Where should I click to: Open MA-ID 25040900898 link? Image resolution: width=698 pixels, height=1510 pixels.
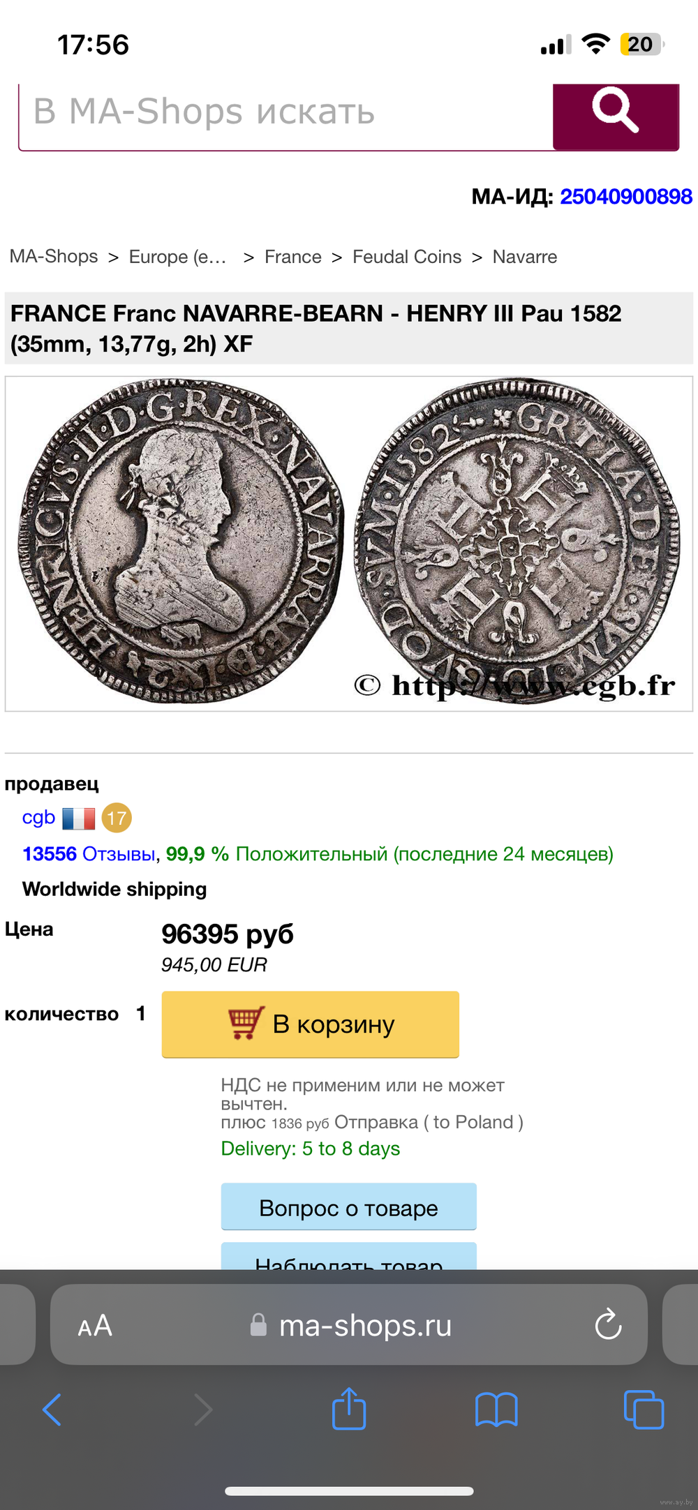click(626, 197)
